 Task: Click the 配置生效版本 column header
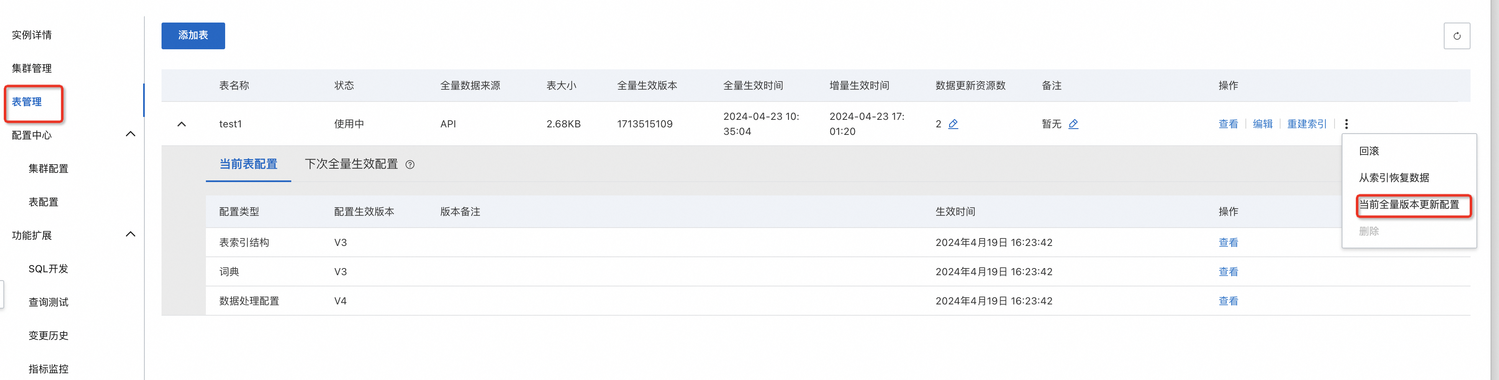(364, 211)
